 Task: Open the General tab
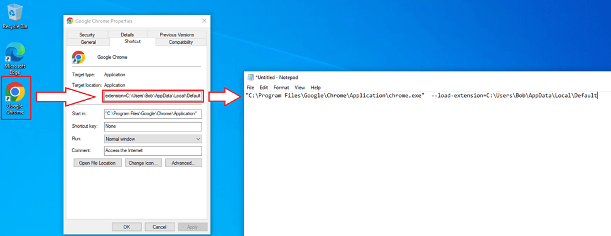coord(88,43)
